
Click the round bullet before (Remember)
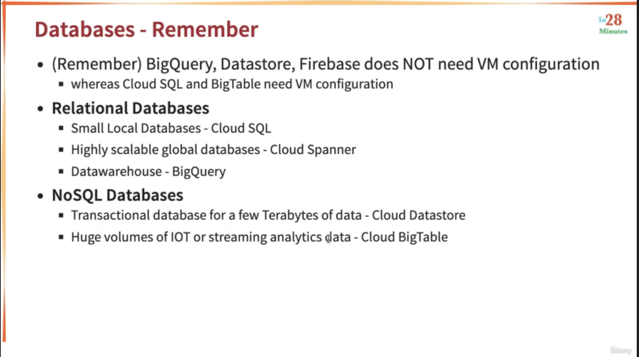pos(40,65)
